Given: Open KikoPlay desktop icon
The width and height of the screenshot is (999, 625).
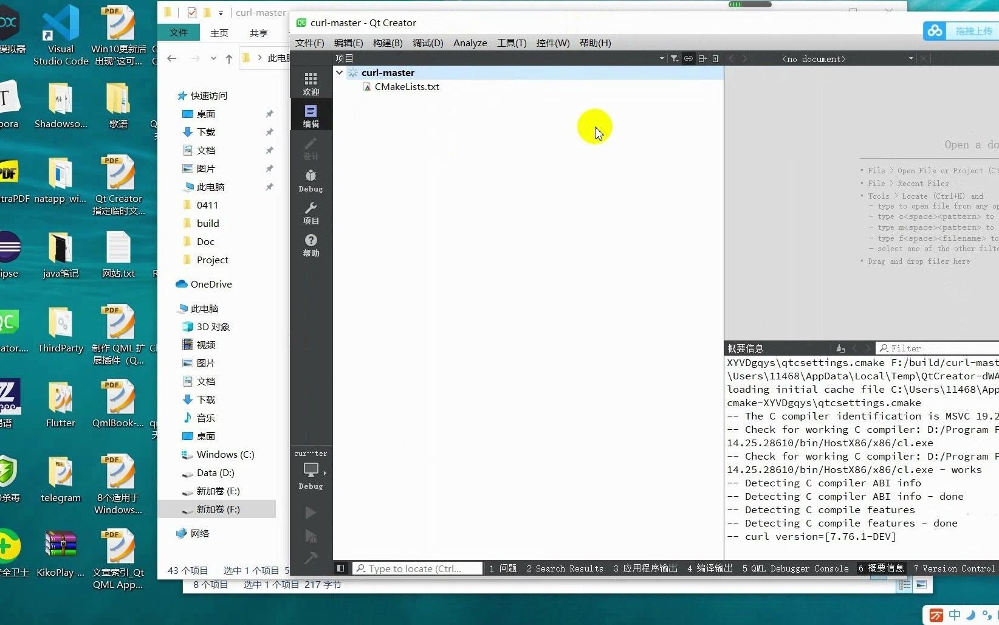Looking at the screenshot, I should click(60, 554).
